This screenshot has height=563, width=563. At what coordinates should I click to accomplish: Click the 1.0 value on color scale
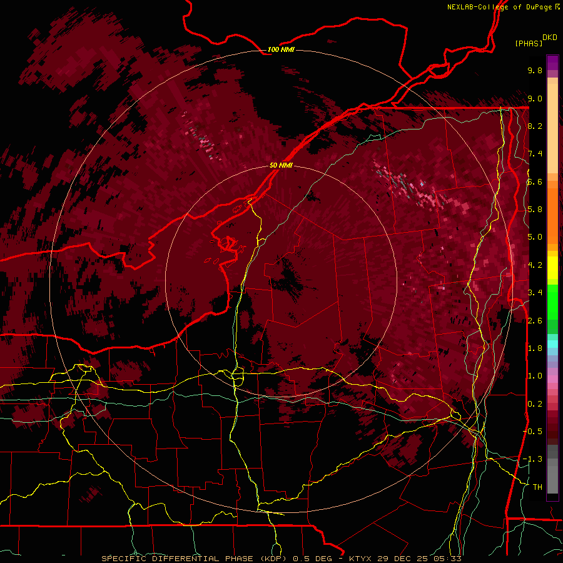pyautogui.click(x=535, y=375)
